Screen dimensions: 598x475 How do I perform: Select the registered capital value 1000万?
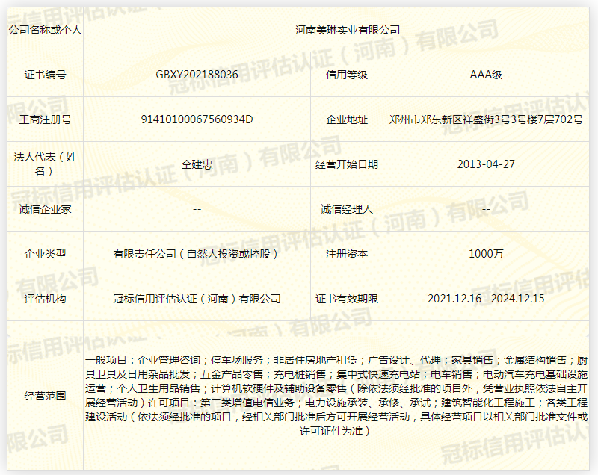pos(486,254)
